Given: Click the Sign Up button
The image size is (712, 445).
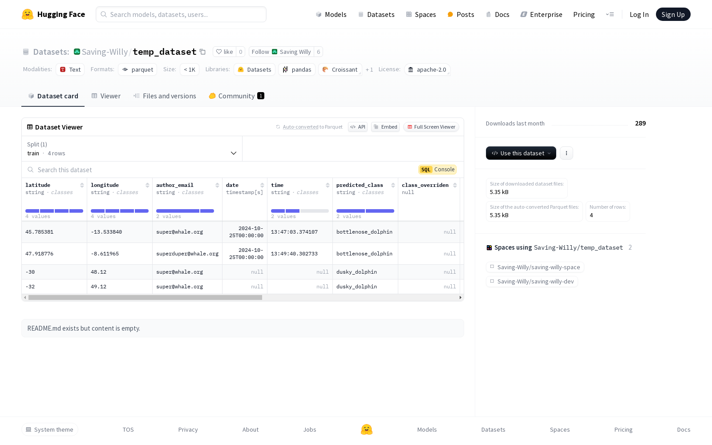Looking at the screenshot, I should pyautogui.click(x=673, y=14).
